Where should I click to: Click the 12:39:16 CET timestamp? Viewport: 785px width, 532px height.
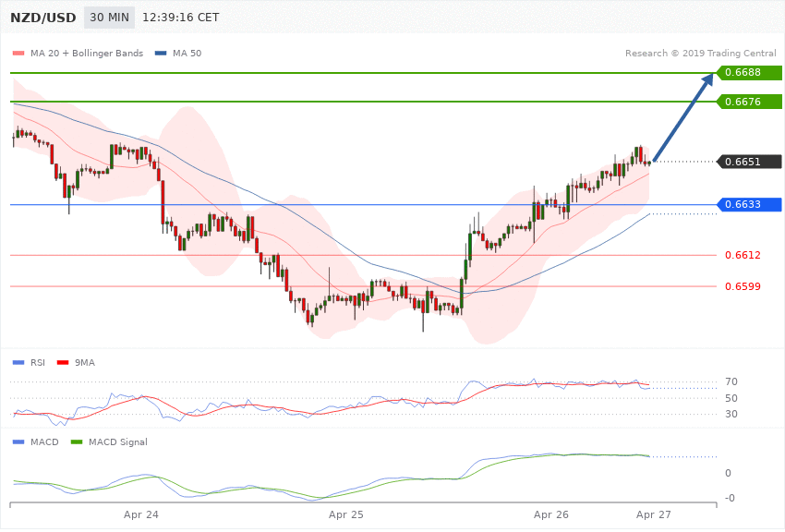point(181,18)
